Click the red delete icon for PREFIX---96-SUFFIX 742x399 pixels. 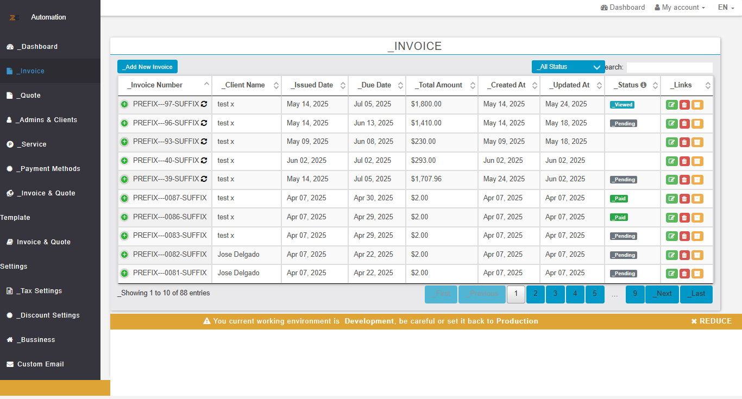(684, 124)
